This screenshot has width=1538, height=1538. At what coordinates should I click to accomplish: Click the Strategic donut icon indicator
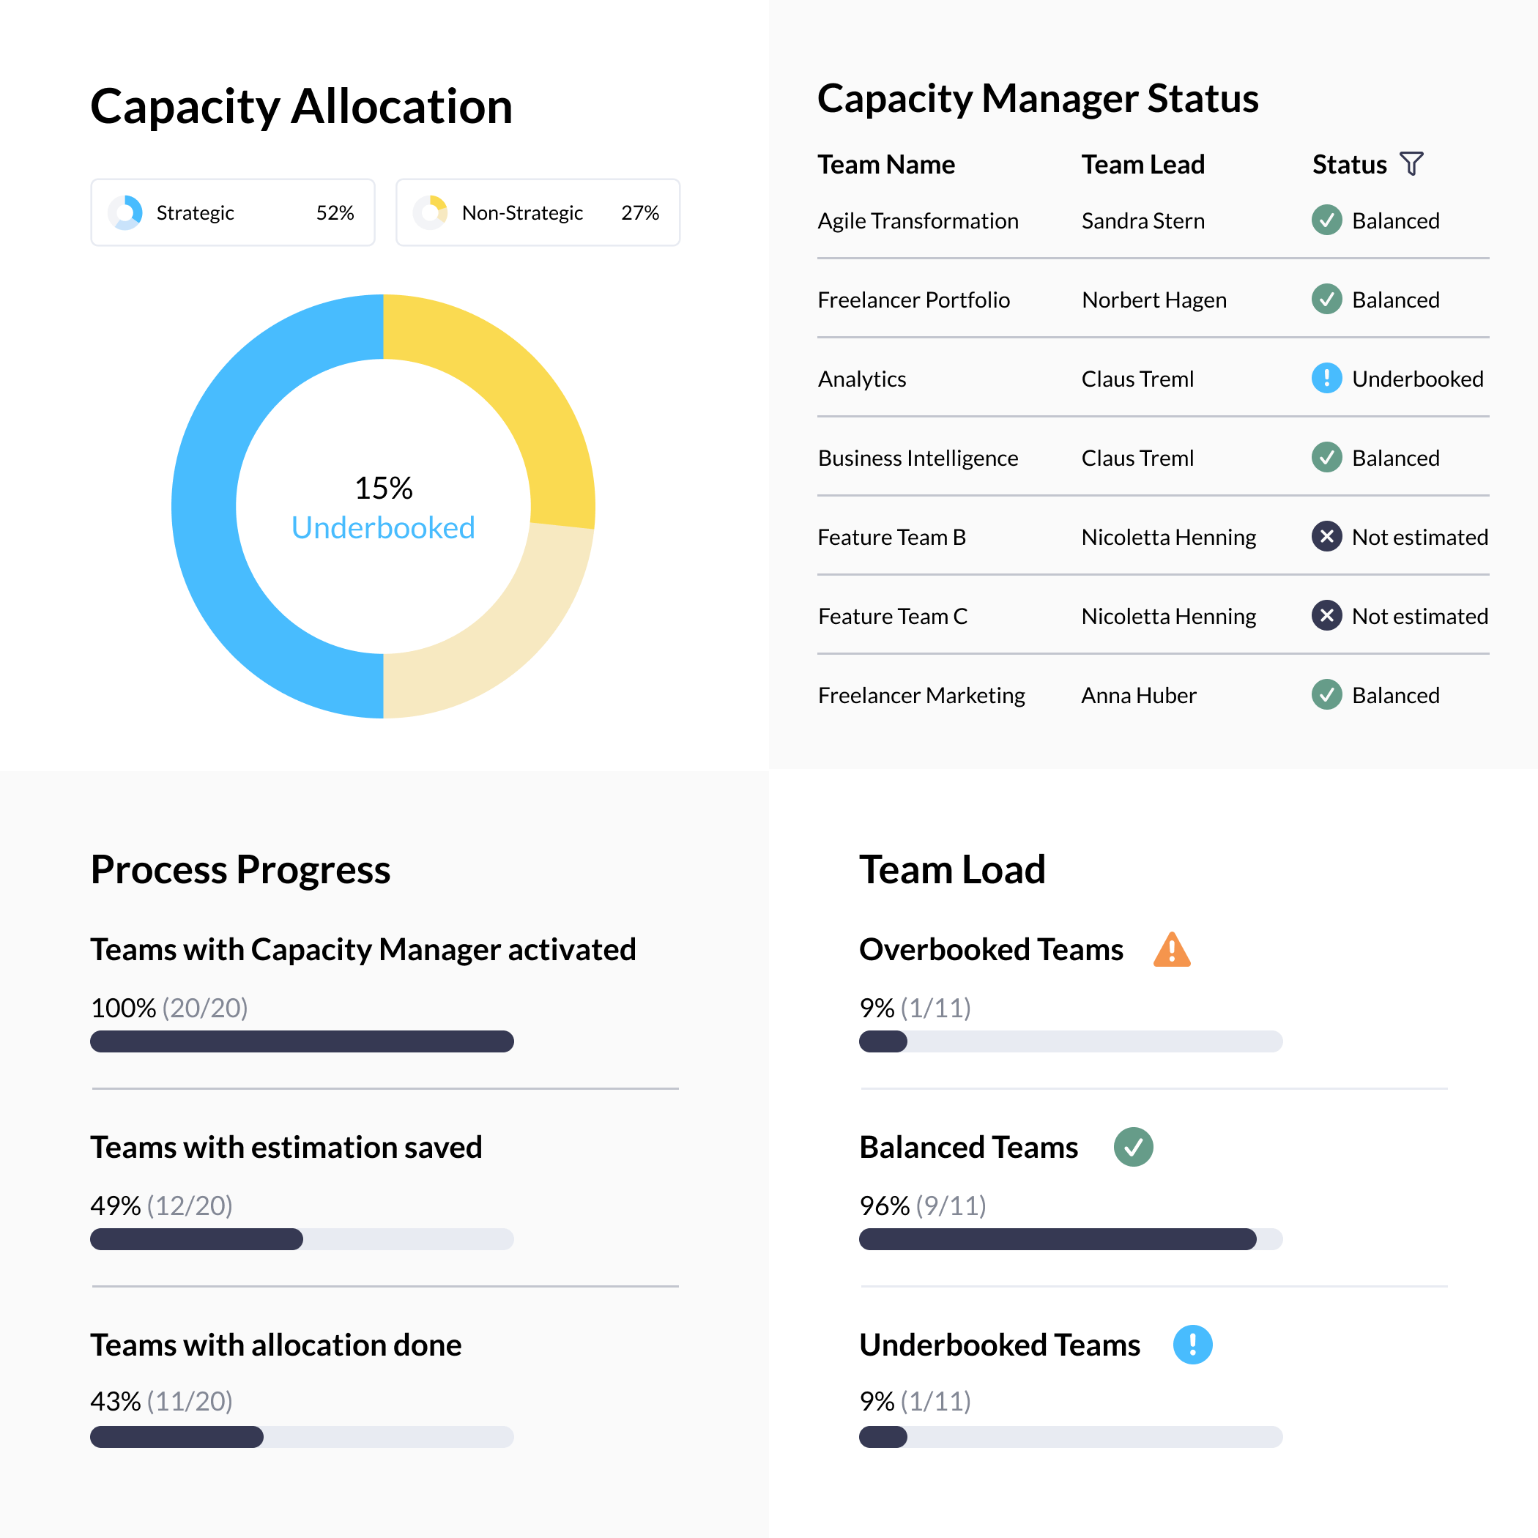click(x=126, y=212)
